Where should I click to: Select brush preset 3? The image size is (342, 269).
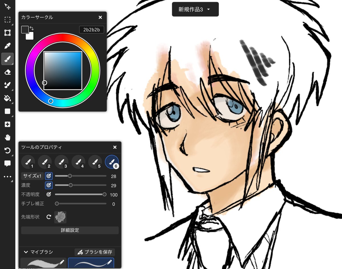click(62, 162)
